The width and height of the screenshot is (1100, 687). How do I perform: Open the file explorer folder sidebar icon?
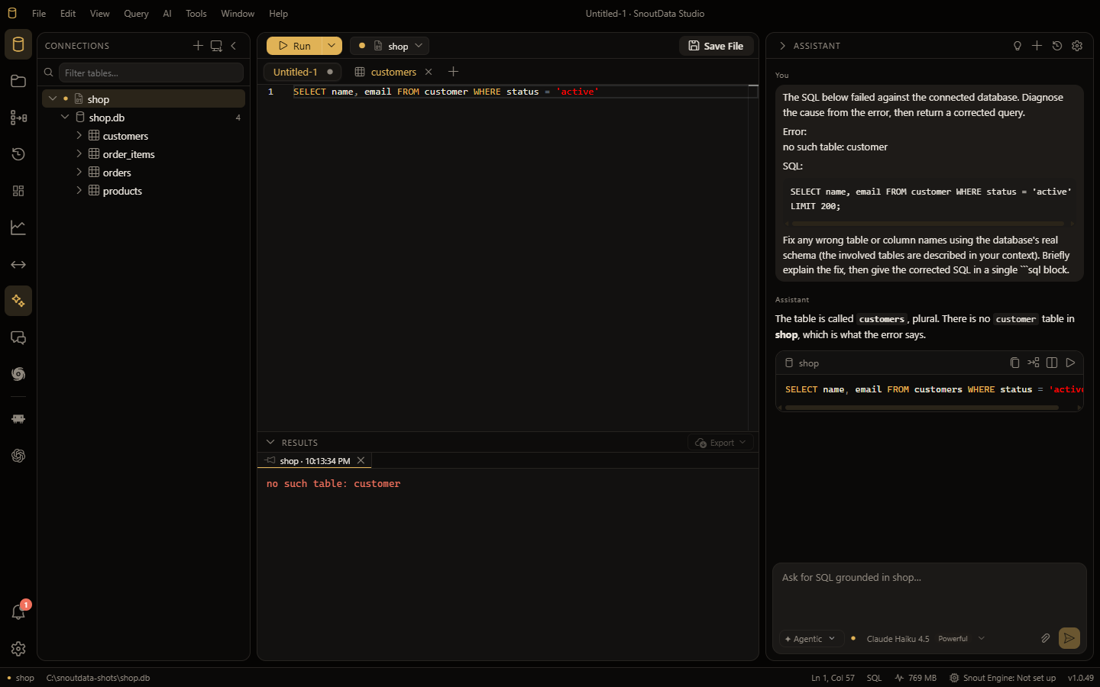click(x=18, y=81)
